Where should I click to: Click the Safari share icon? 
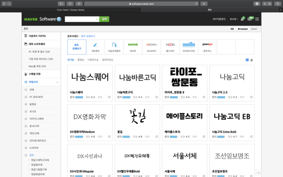(278, 3)
